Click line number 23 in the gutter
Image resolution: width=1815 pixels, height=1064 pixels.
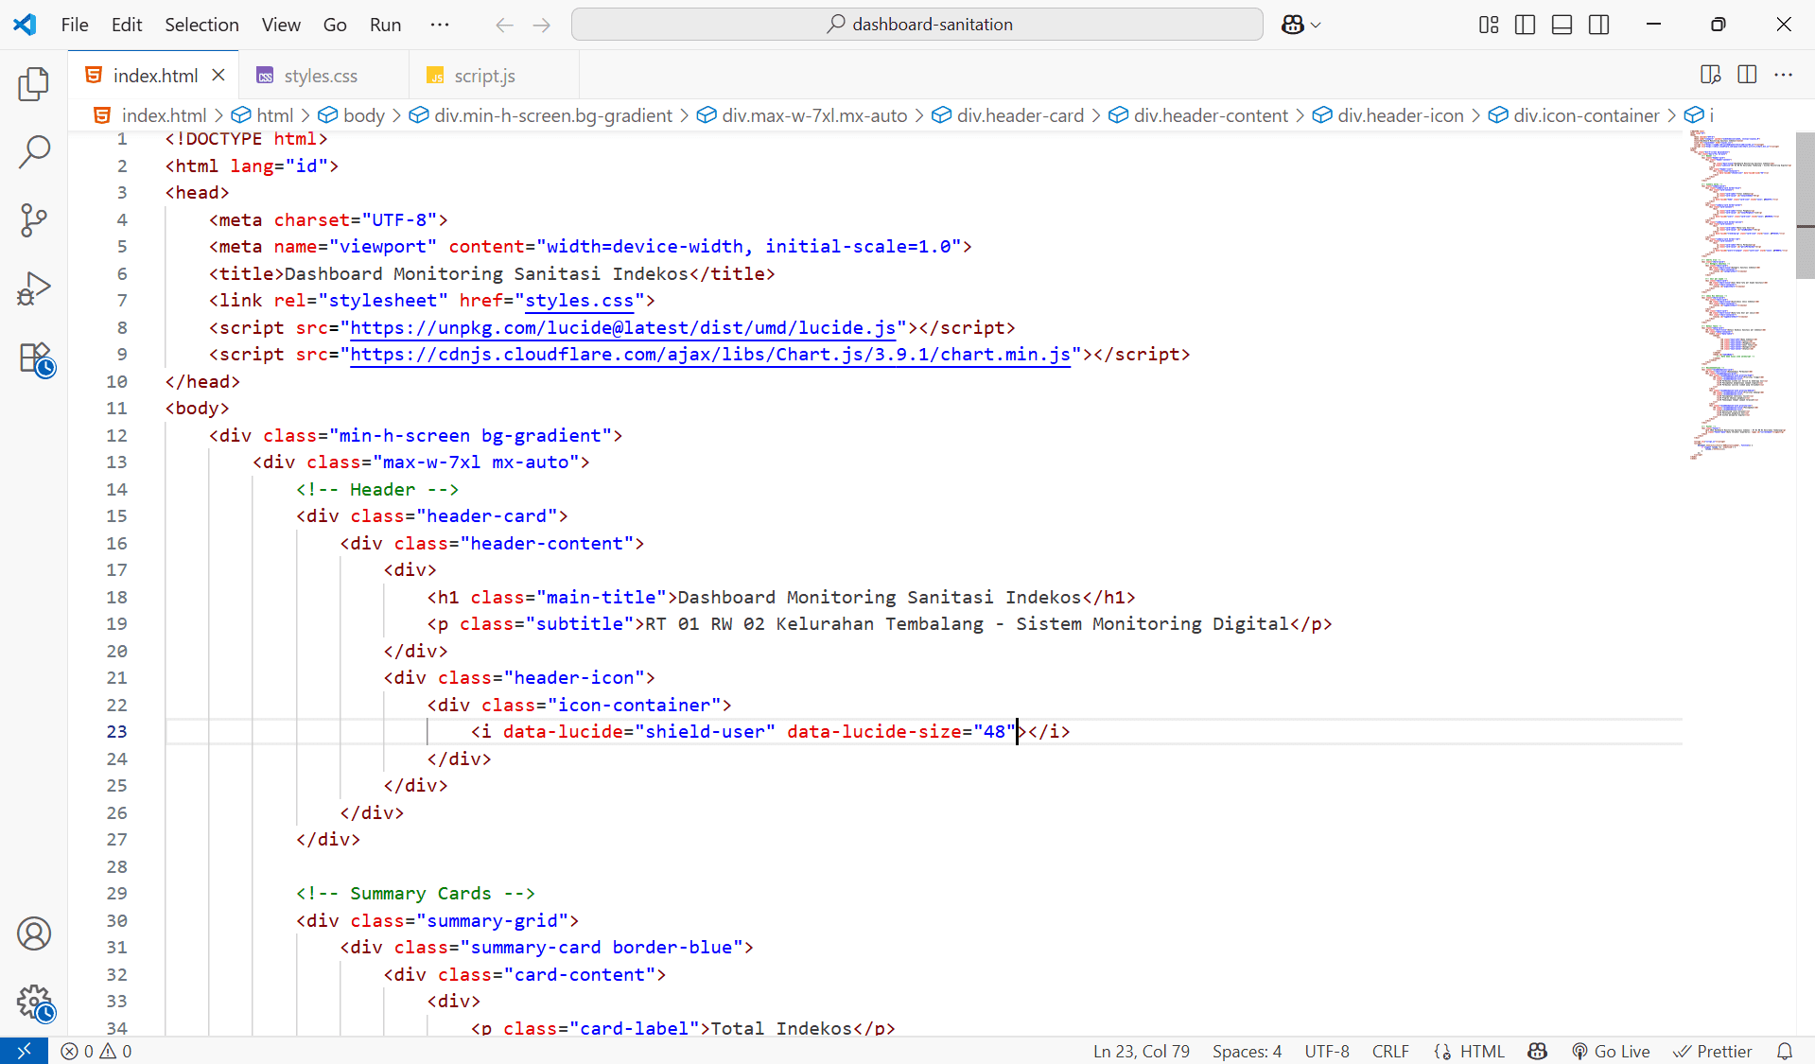pyautogui.click(x=116, y=732)
